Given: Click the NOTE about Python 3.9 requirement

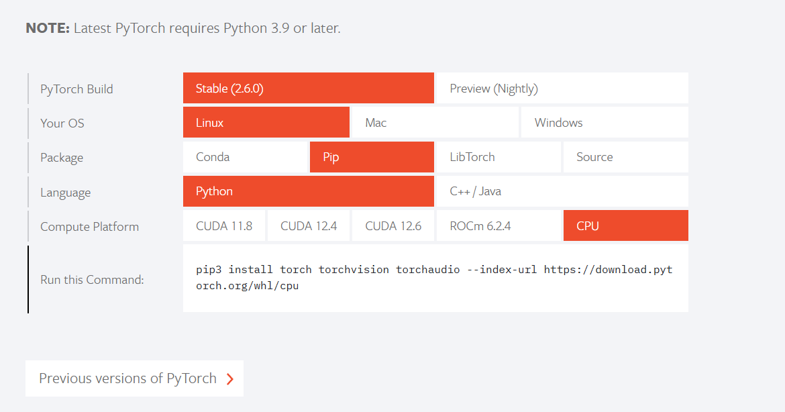Looking at the screenshot, I should coord(182,28).
